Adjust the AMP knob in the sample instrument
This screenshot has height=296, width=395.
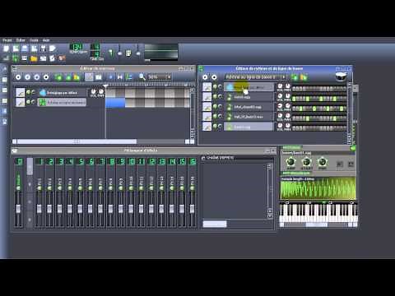[290, 162]
